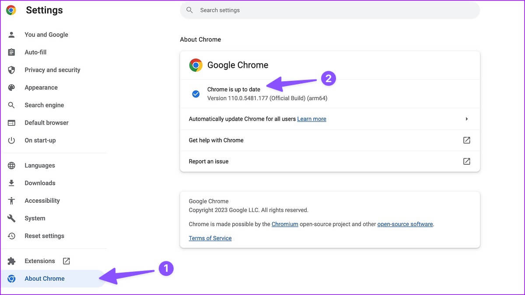Click the Default browser window icon
The width and height of the screenshot is (525, 295).
[x=11, y=123]
